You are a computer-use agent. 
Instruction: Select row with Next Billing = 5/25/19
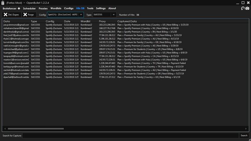[125, 25]
